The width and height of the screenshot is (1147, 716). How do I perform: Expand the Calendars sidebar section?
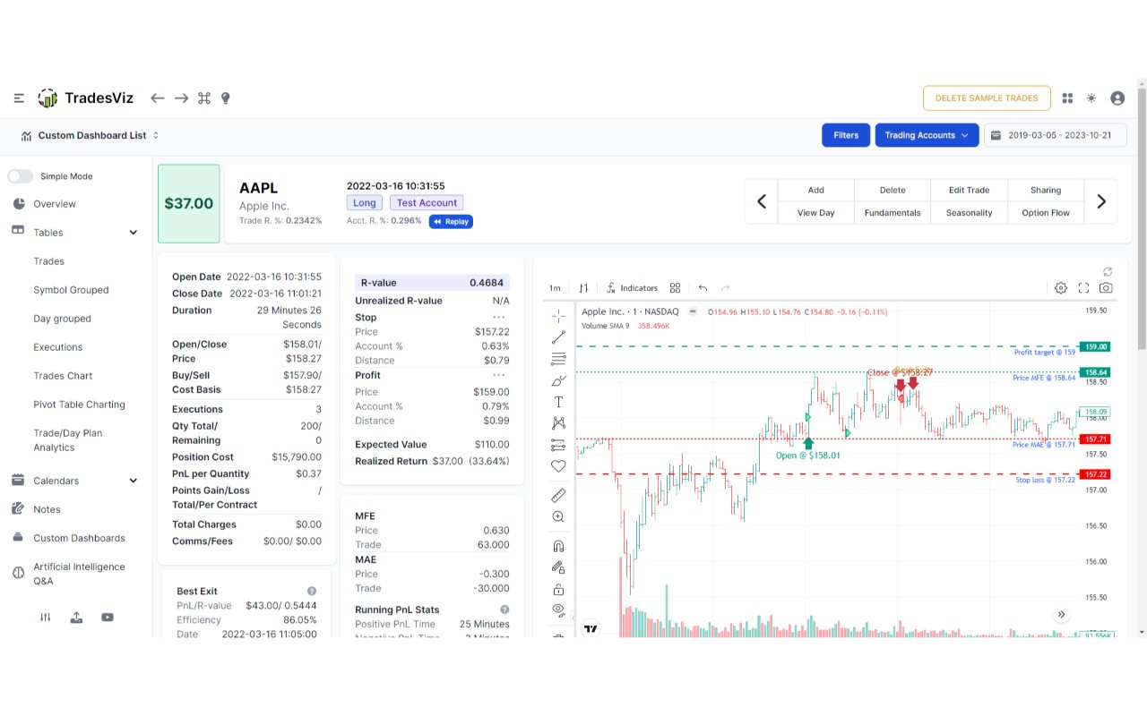pos(134,481)
